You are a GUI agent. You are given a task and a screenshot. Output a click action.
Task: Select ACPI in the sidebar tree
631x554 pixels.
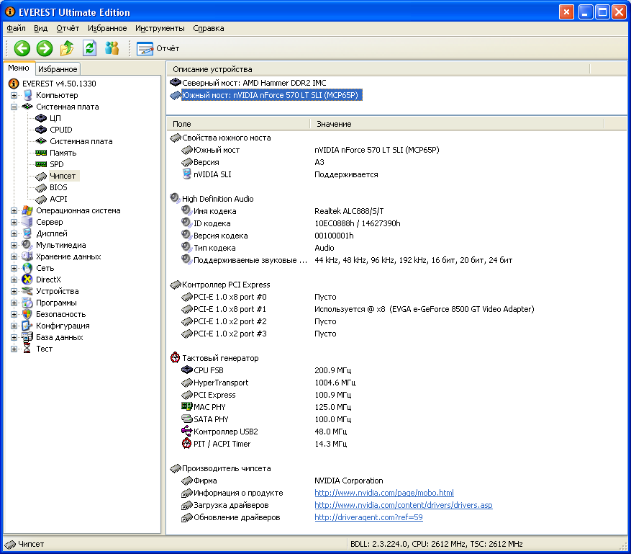pyautogui.click(x=58, y=199)
